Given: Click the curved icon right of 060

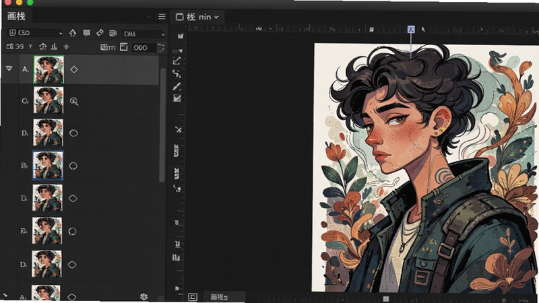Looking at the screenshot, I should pyautogui.click(x=161, y=48).
